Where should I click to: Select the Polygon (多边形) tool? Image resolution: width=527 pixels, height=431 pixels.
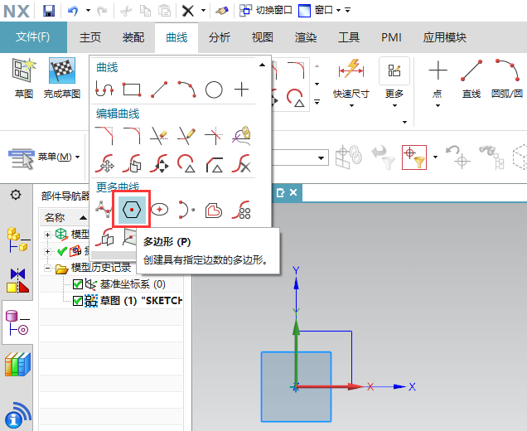[x=132, y=209]
